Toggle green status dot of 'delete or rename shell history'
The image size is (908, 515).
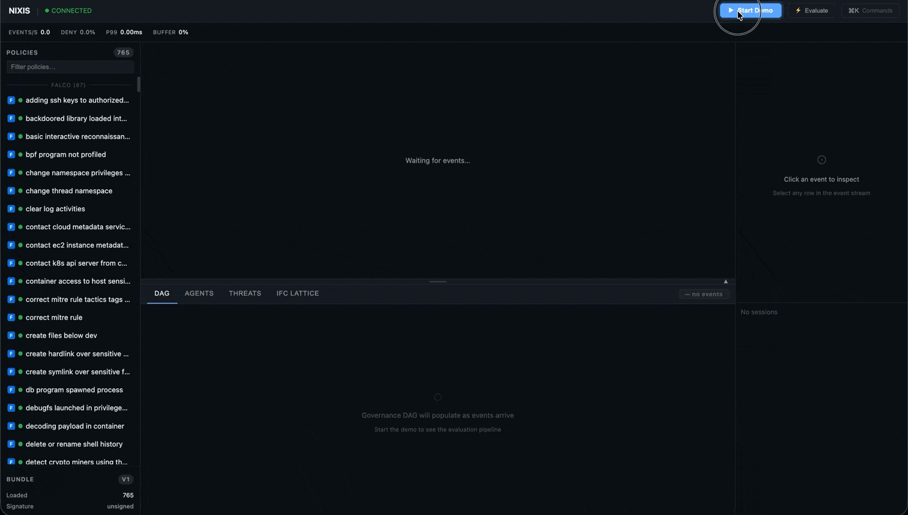coord(20,444)
